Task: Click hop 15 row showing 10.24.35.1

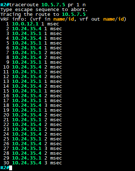Action: coord(33,91)
